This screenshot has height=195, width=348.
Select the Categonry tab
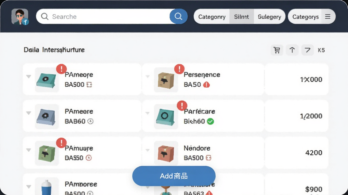pyautogui.click(x=212, y=17)
